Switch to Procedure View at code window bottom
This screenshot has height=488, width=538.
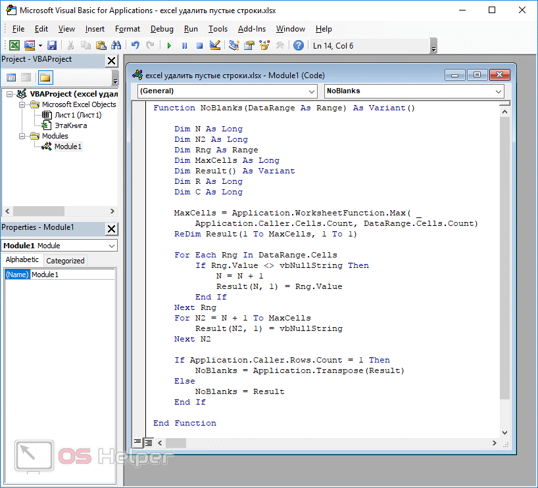(138, 441)
